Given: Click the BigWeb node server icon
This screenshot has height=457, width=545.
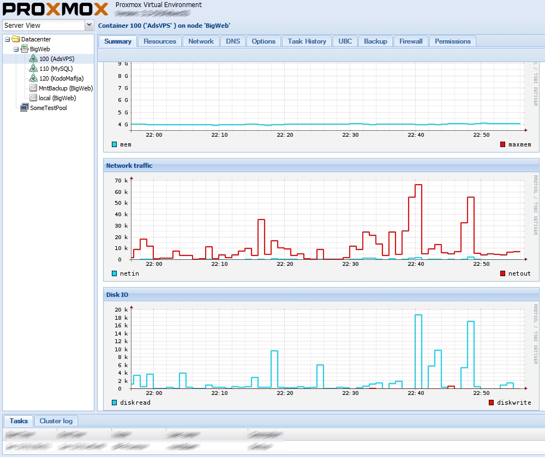Looking at the screenshot, I should pyautogui.click(x=25, y=49).
